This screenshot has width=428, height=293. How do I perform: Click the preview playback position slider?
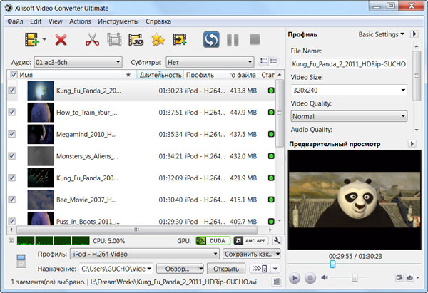332,264
